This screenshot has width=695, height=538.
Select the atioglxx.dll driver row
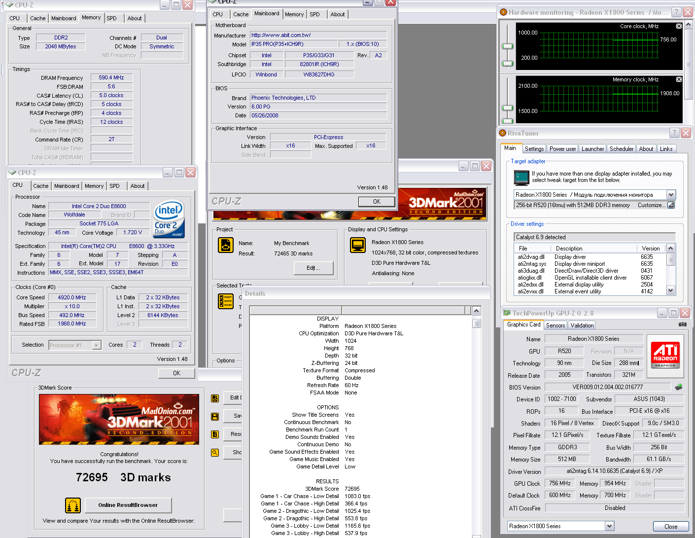click(x=590, y=278)
